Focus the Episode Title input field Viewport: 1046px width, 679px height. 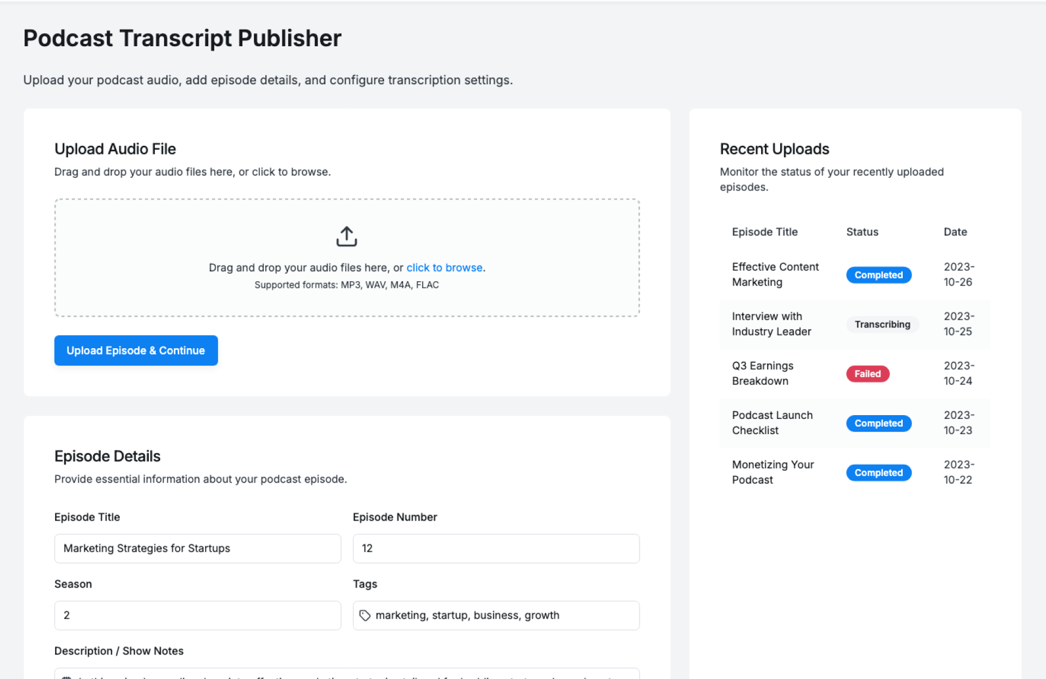click(197, 548)
